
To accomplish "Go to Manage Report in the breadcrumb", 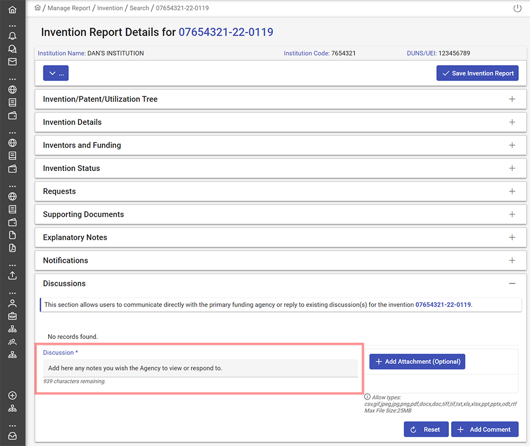I will coord(69,8).
